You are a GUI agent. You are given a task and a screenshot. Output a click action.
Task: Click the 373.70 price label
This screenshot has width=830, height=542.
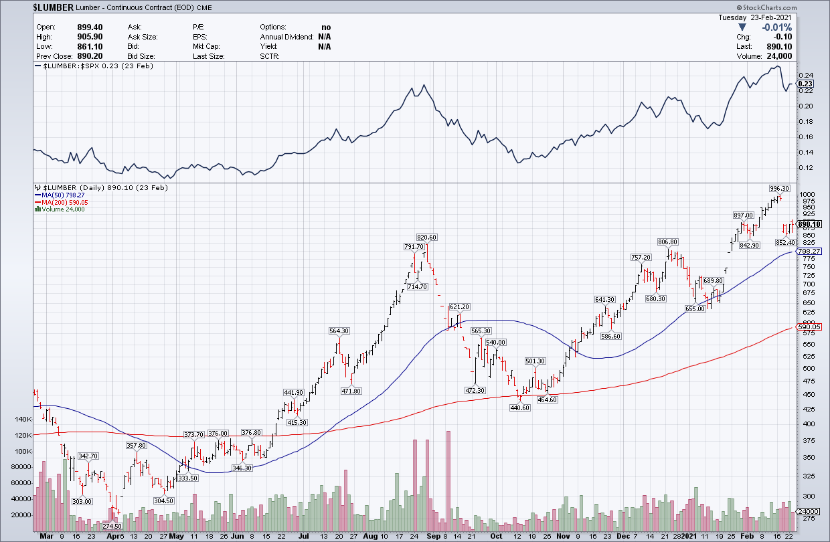[195, 434]
